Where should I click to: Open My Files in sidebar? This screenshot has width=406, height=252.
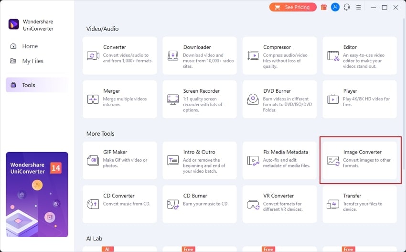[37, 61]
